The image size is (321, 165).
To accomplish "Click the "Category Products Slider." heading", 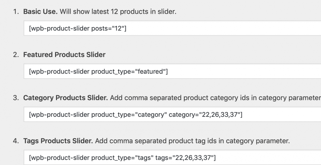I will click(x=65, y=98).
